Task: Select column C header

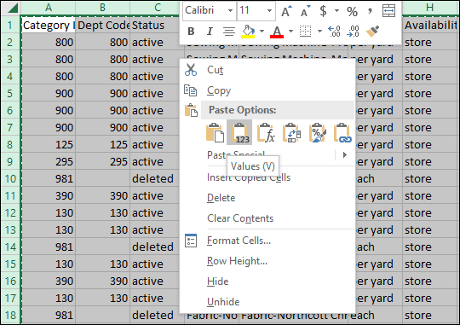Action: (158, 8)
